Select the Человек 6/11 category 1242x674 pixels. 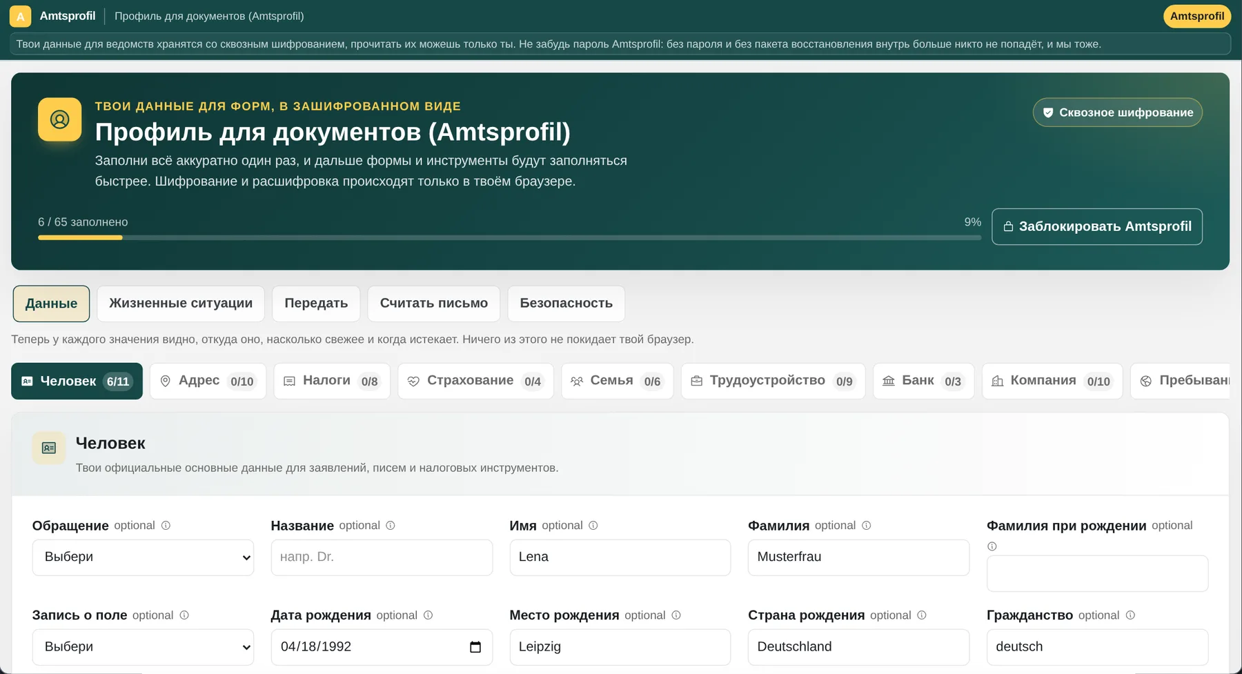(77, 381)
